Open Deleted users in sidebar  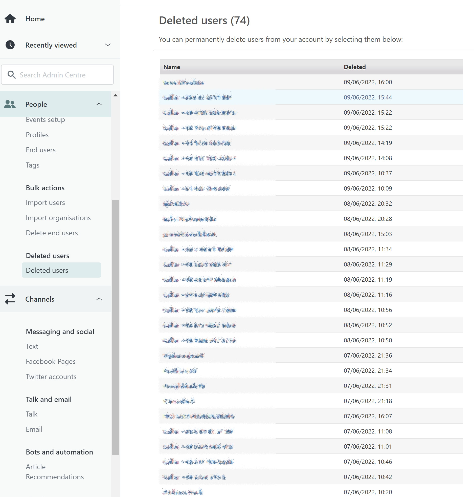(x=47, y=270)
